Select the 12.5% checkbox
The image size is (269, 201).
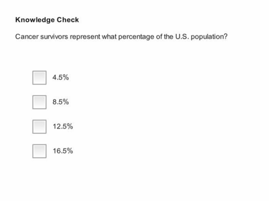click(39, 127)
